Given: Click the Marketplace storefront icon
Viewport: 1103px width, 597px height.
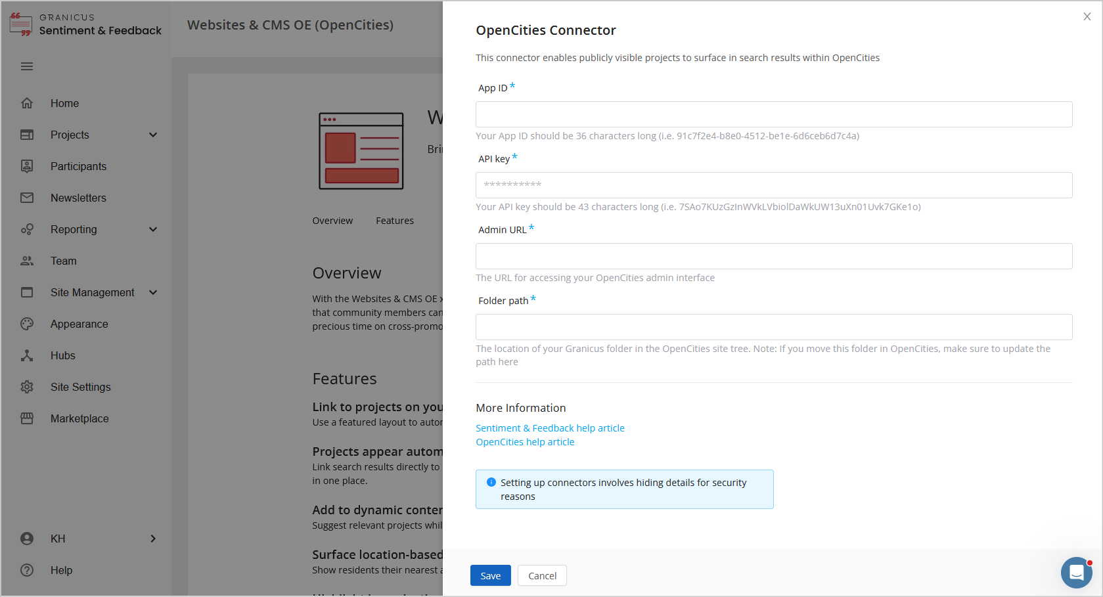Looking at the screenshot, I should (x=27, y=418).
